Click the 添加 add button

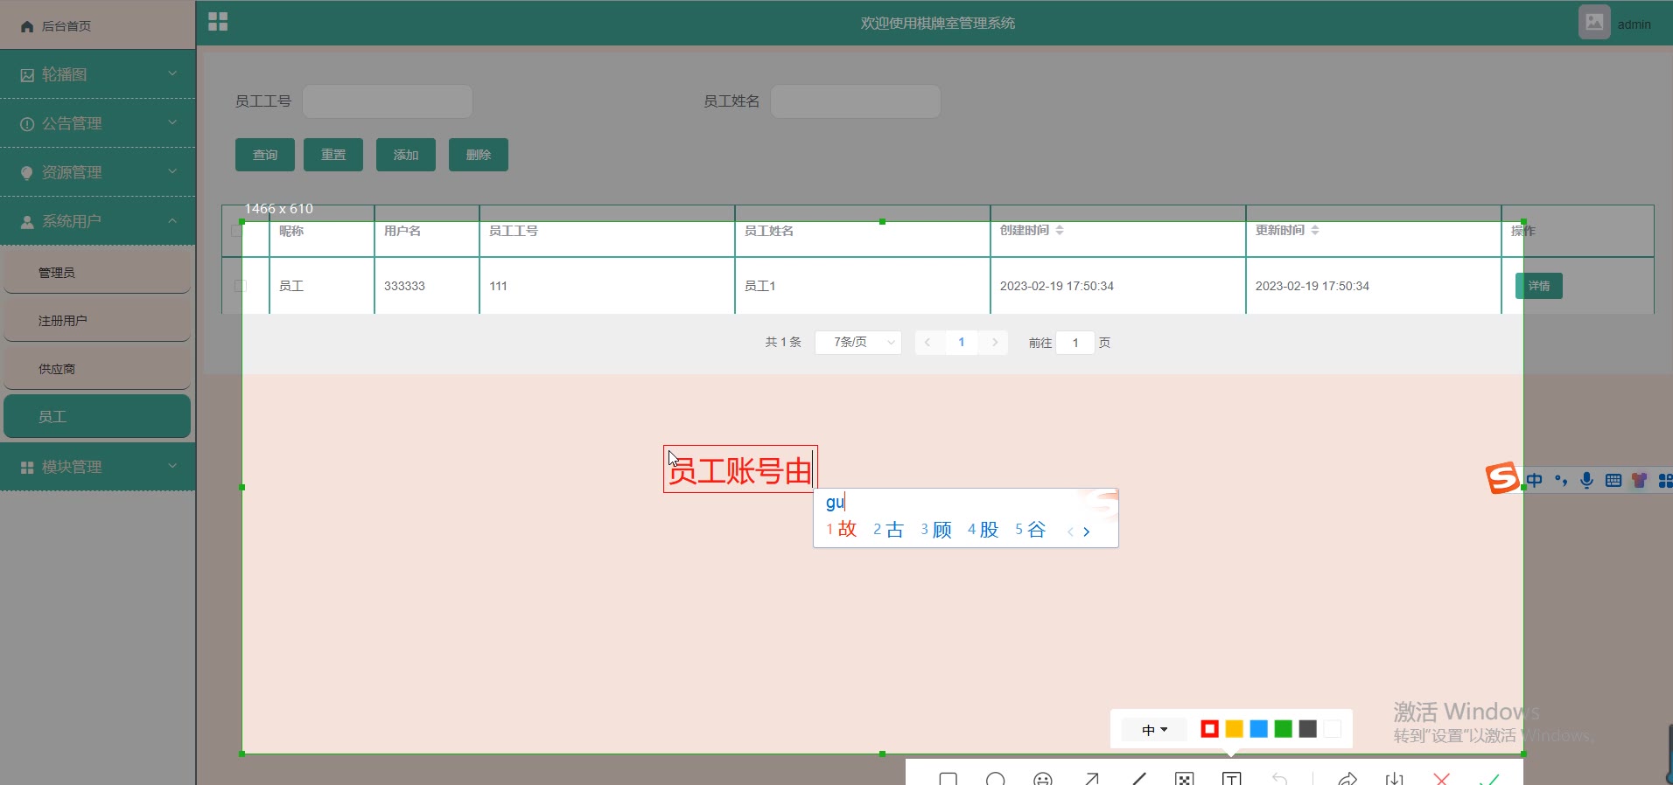point(405,155)
